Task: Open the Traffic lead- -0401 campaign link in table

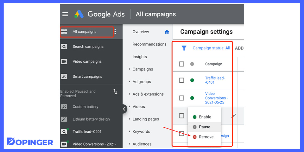Action: 215,80
